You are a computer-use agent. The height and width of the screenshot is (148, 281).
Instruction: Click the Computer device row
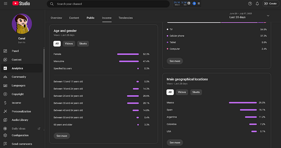point(217,49)
